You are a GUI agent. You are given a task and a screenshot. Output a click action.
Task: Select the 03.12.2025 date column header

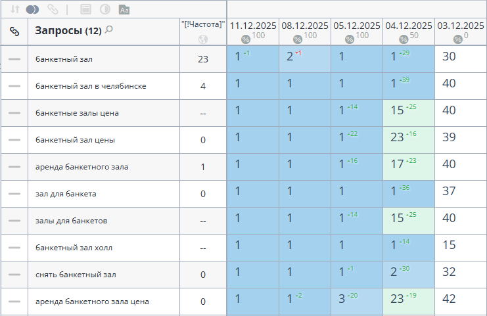coord(461,26)
